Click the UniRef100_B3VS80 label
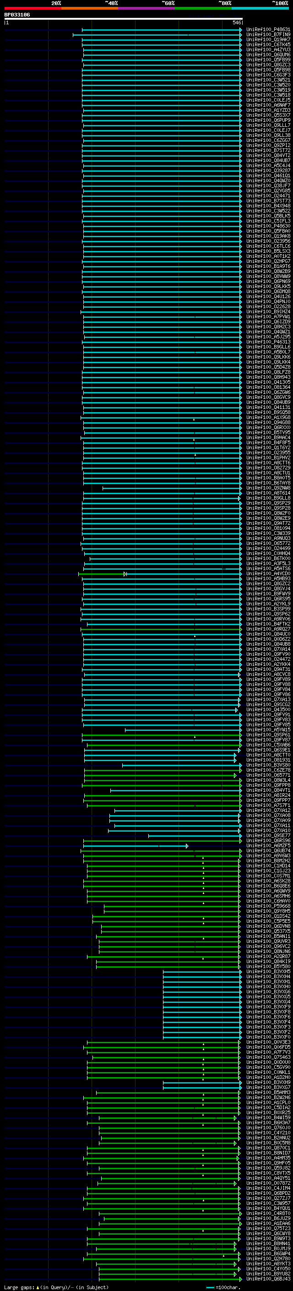The image size is (293, 1291). coord(268,765)
